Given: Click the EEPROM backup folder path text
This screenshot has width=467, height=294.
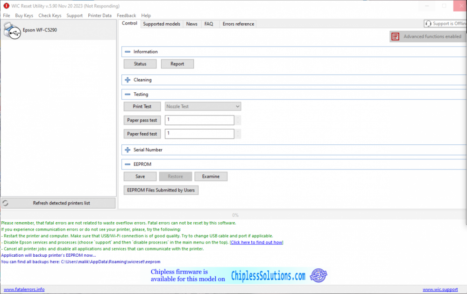Looking at the screenshot, I should click(x=111, y=262).
